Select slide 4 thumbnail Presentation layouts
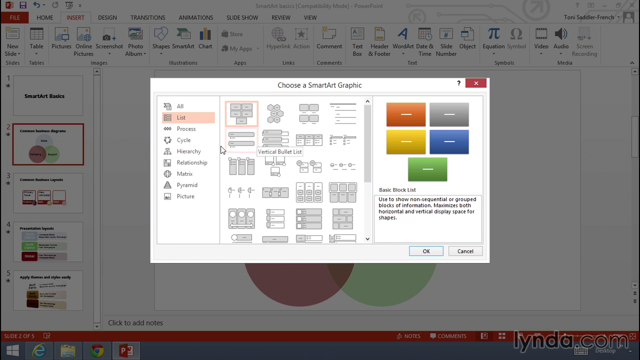This screenshot has height=360, width=640. [x=48, y=242]
